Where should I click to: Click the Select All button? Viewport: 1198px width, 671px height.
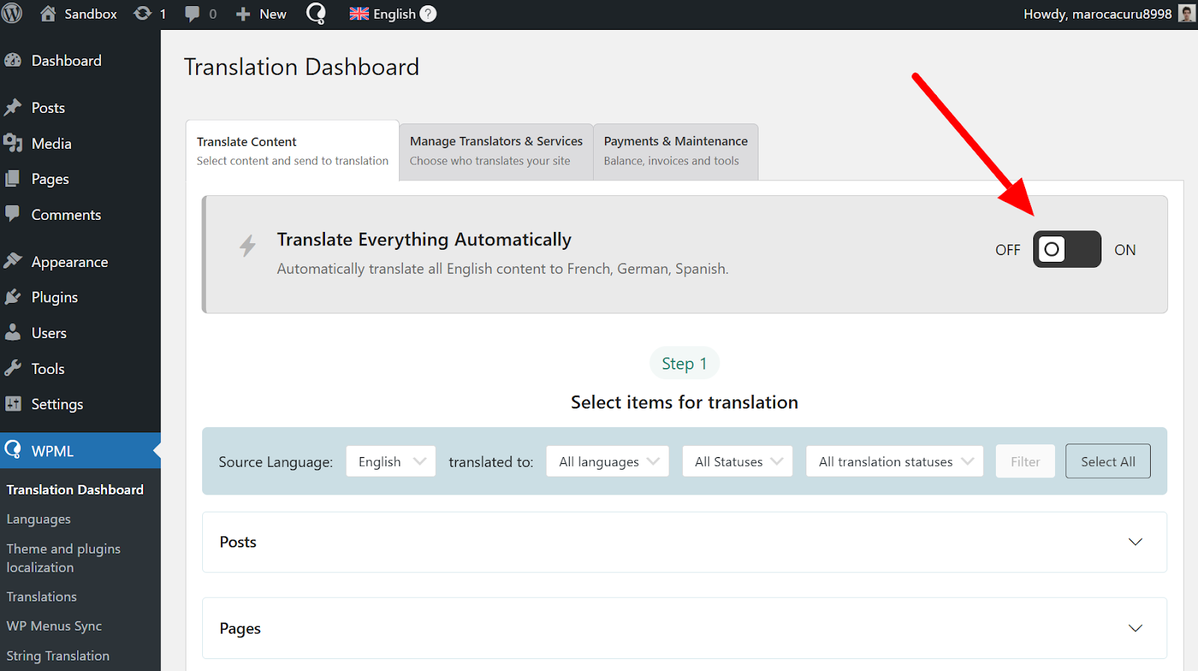[1107, 462]
